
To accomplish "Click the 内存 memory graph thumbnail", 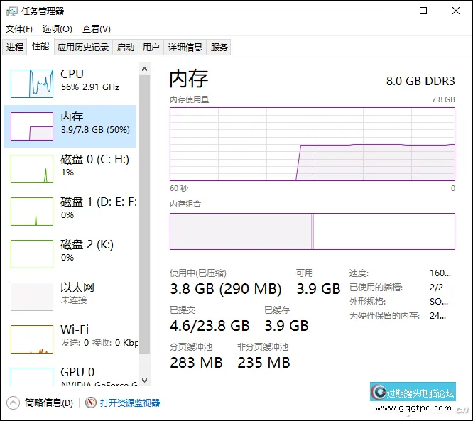I will pyautogui.click(x=32, y=126).
